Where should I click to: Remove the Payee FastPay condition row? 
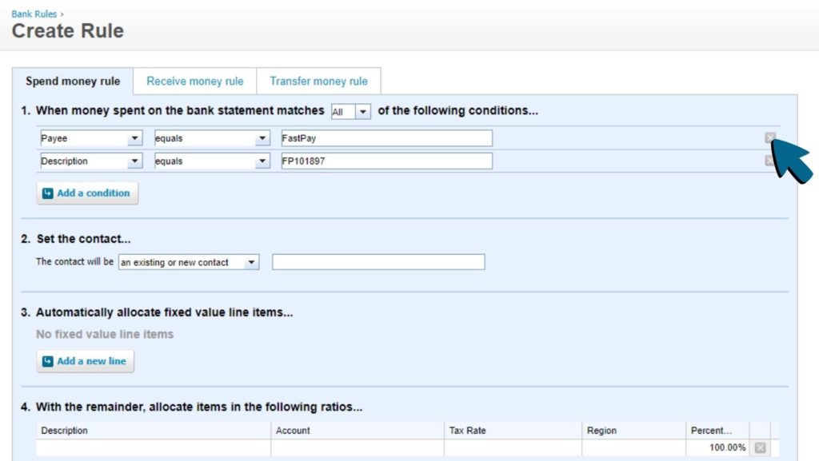pyautogui.click(x=769, y=138)
